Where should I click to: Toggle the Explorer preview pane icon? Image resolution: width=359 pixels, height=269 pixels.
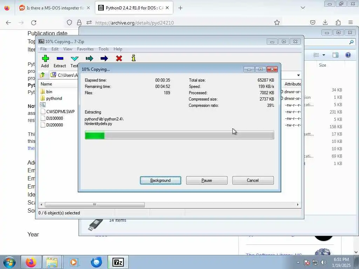coord(336,55)
